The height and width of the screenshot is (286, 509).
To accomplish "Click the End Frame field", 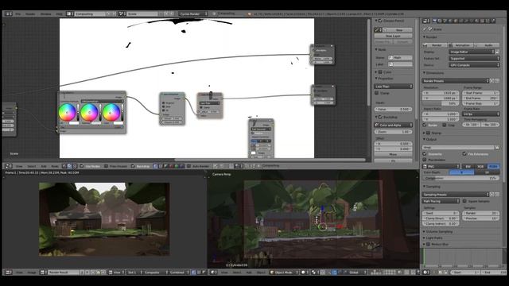I will coord(480,98).
